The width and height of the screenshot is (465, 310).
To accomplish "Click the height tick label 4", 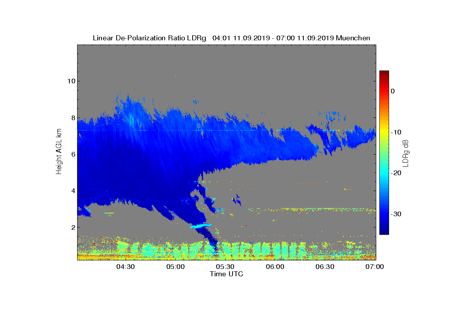I will (x=72, y=191).
